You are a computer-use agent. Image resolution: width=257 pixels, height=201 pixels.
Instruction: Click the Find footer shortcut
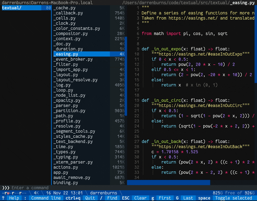112,198
